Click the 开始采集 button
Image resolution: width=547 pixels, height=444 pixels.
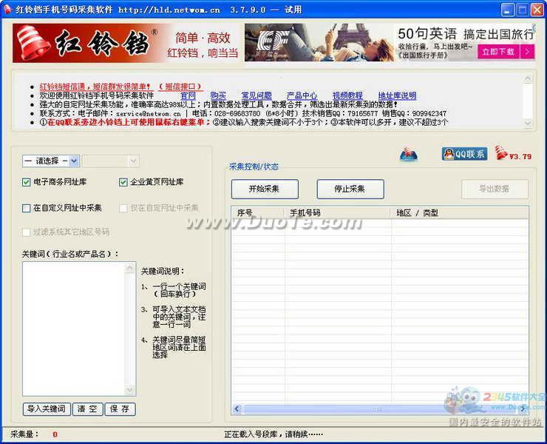click(x=264, y=189)
